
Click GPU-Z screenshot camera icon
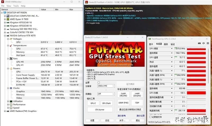point(199,43)
